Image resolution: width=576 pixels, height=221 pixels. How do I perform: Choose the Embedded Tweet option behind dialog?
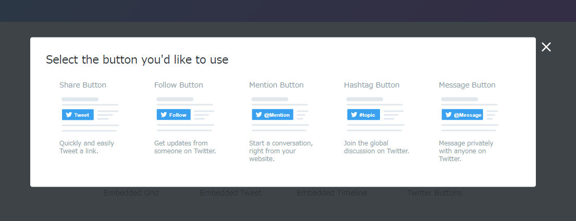231,193
